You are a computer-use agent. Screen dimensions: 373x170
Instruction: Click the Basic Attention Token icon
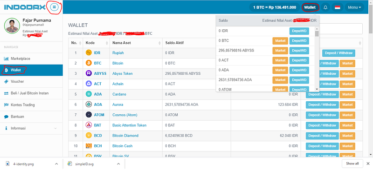point(89,125)
